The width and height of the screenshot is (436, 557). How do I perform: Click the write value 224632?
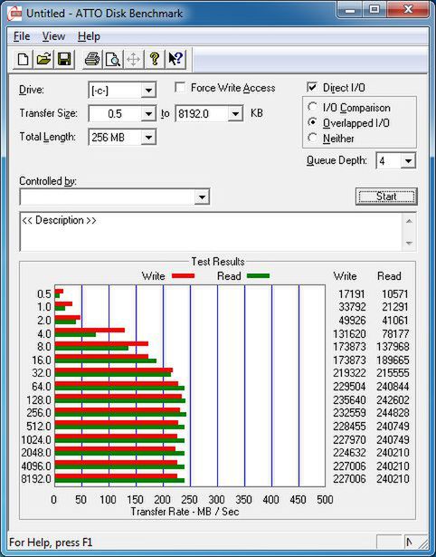coord(349,453)
